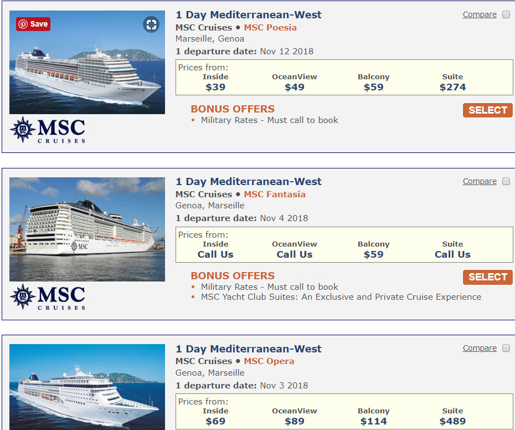This screenshot has height=430, width=515.
Task: Click the MSC Cruises logo under Poesia
Action: 48,130
